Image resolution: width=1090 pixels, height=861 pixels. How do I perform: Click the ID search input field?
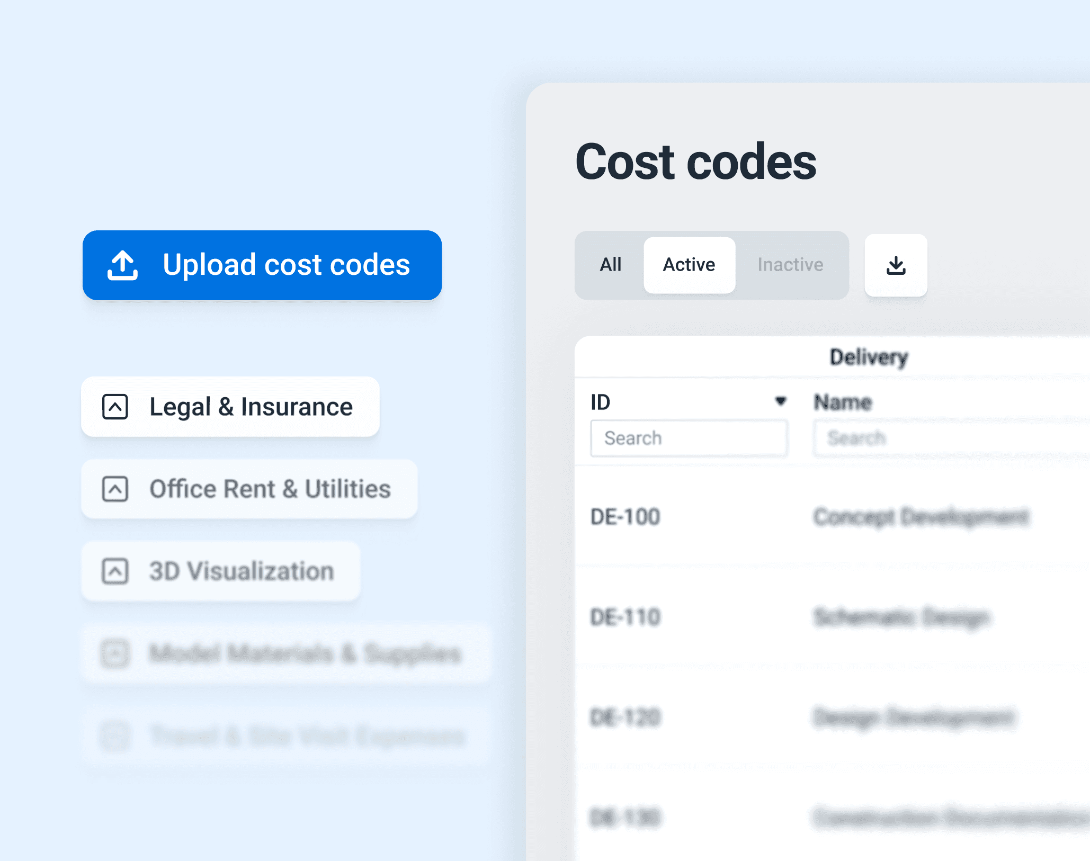coord(689,438)
